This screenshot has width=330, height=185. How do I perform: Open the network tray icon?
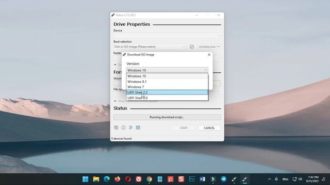coord(294,179)
